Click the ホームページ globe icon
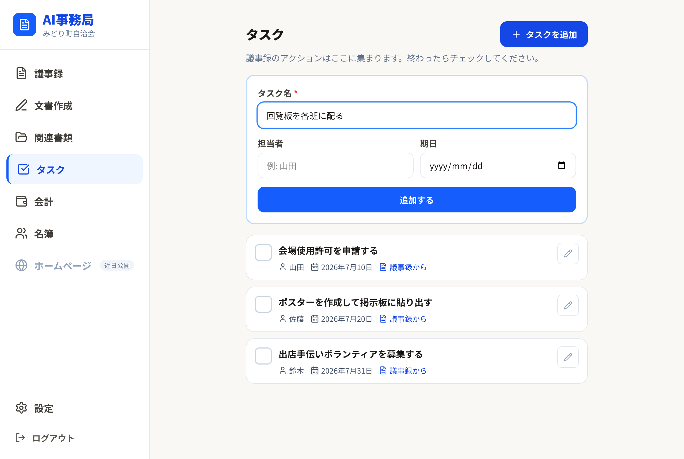 coord(21,265)
